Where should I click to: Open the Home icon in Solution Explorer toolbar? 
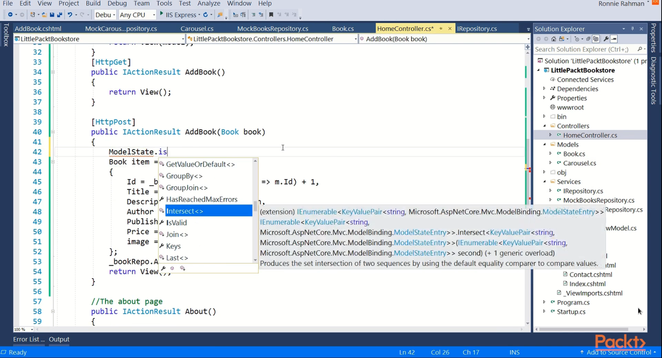click(553, 39)
